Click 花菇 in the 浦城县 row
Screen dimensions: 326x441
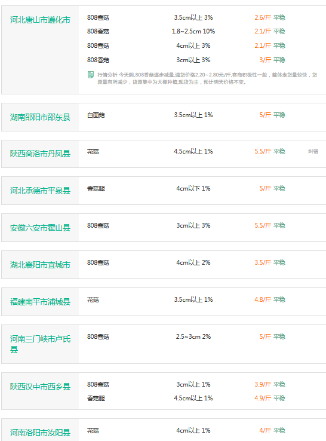pyautogui.click(x=93, y=300)
